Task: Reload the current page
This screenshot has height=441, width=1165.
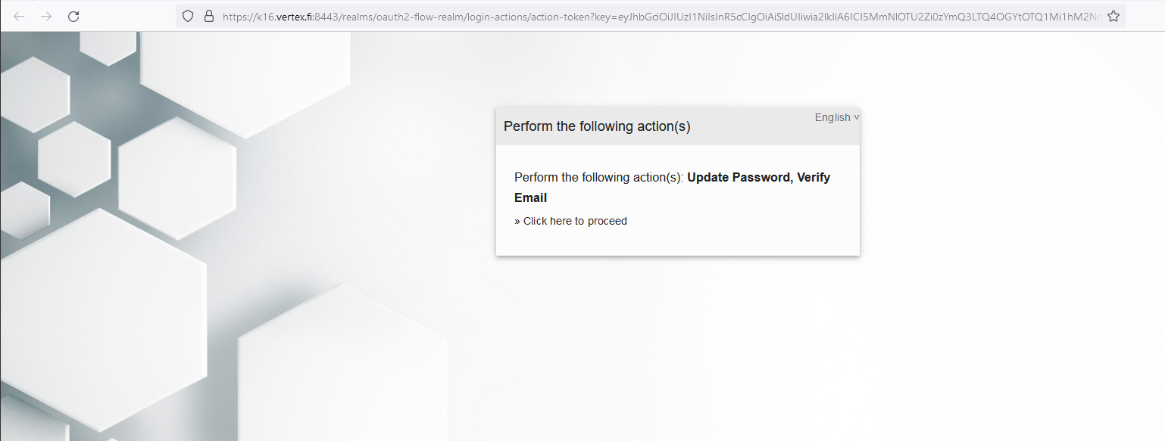Action: point(73,17)
